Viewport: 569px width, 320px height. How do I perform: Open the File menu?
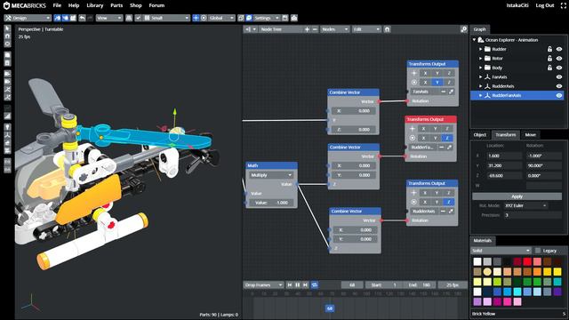pos(57,5)
